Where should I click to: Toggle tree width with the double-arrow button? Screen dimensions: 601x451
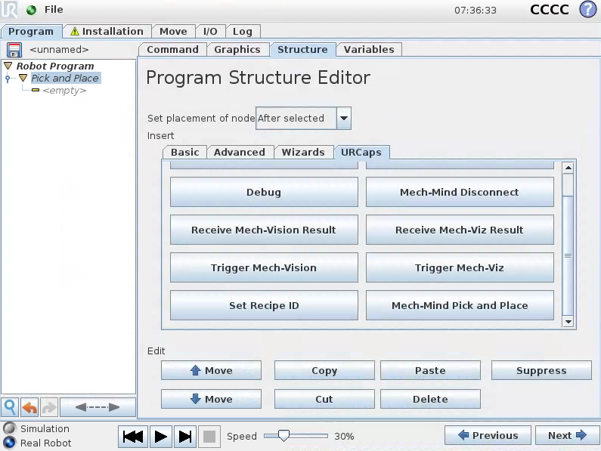(98, 407)
